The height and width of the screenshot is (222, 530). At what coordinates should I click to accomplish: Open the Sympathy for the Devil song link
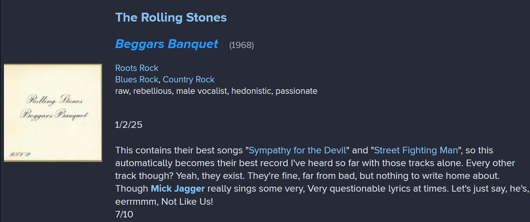click(297, 150)
